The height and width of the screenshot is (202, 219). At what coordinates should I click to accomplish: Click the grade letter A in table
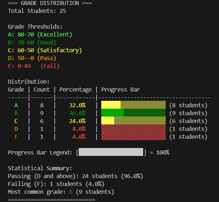(16, 105)
